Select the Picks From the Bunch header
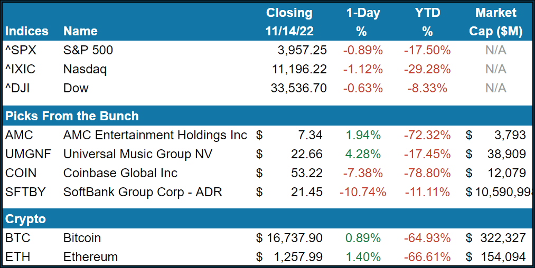Image resolution: width=535 pixels, height=268 pixels. click(72, 116)
